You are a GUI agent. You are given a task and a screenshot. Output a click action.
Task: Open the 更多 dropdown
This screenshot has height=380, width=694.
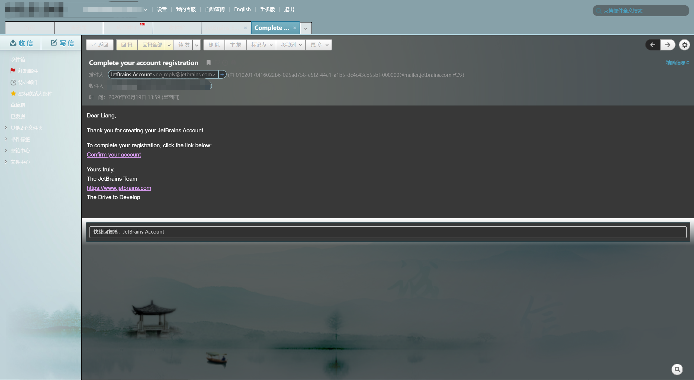[x=319, y=45]
